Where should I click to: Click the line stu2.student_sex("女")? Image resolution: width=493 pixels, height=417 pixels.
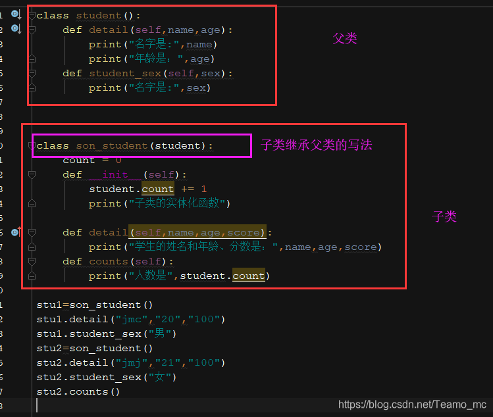tap(106, 377)
